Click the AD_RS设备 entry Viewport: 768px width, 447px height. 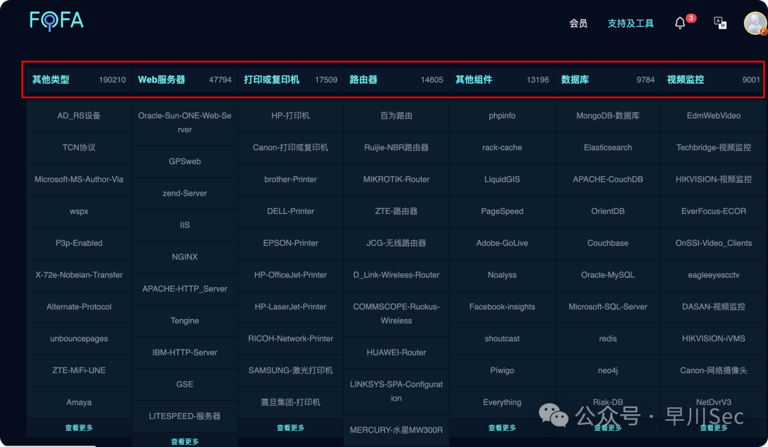tap(79, 116)
